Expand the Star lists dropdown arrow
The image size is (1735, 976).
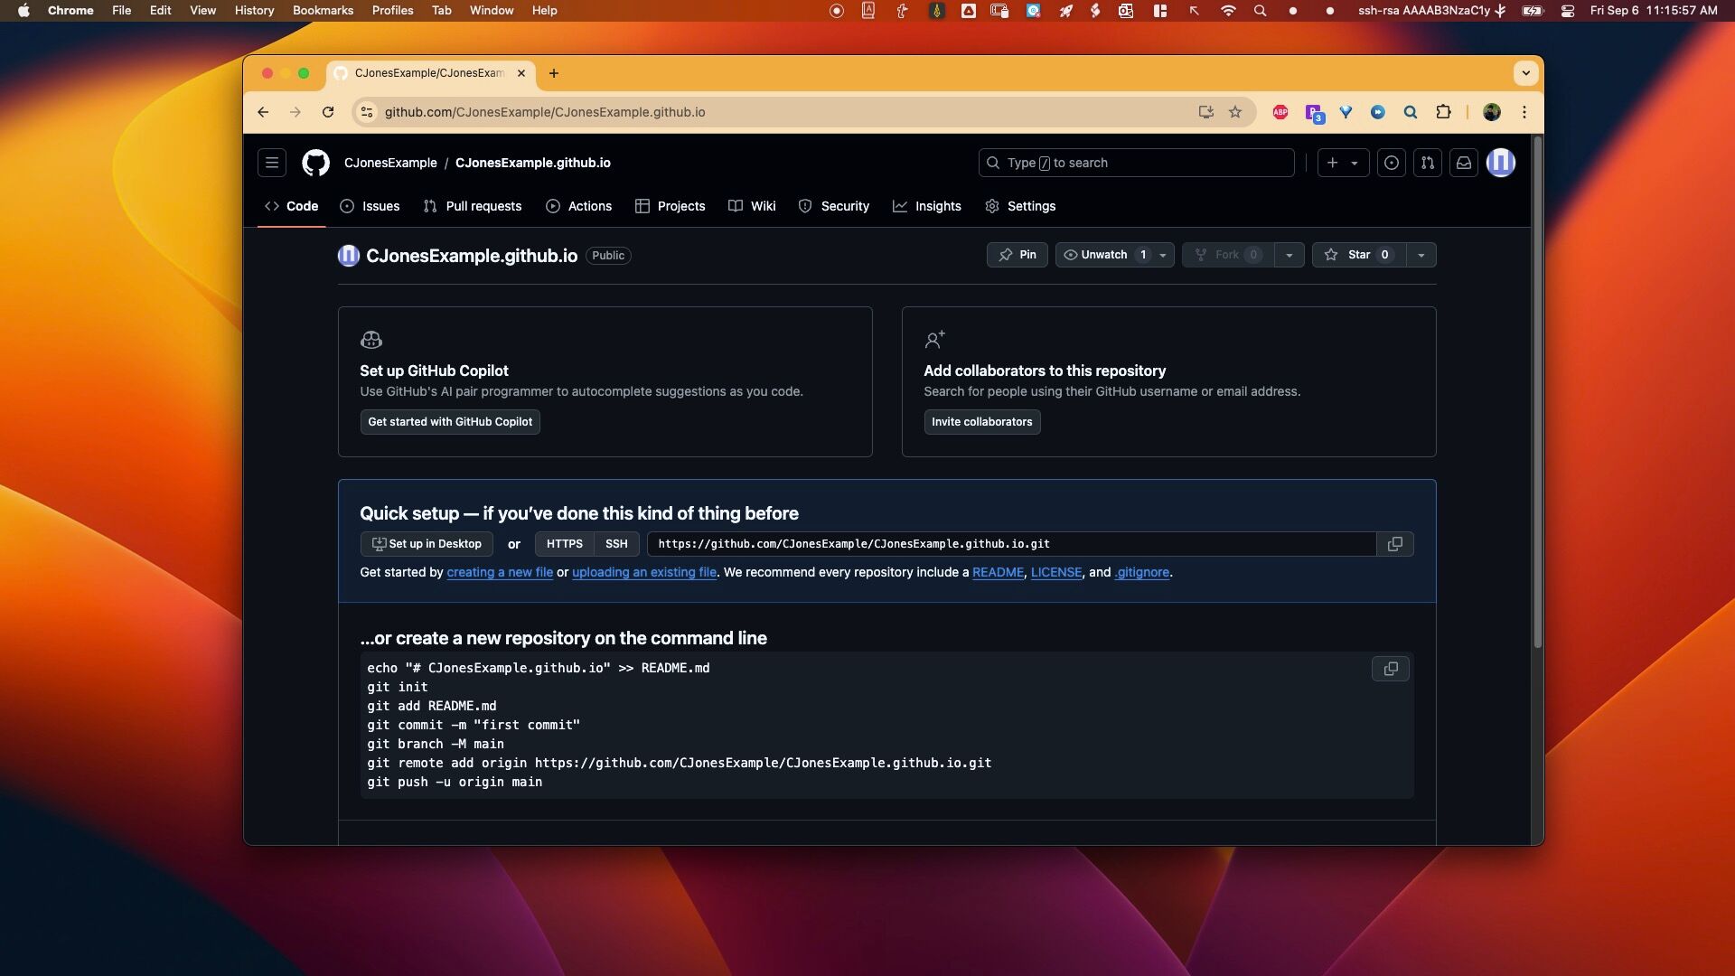pyautogui.click(x=1421, y=256)
